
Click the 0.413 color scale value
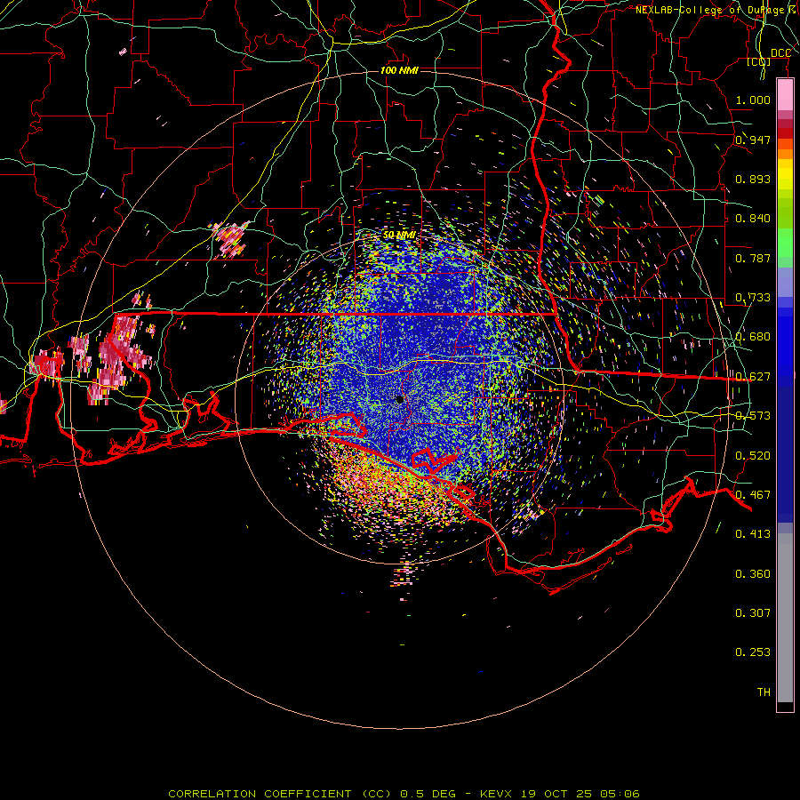[753, 534]
